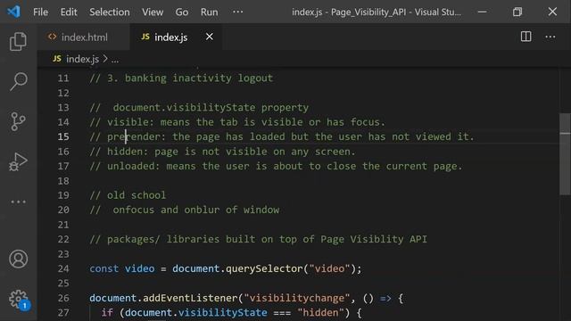Click 'packages/ libraries built on top' comment
Screen dimensions: 571x321
pos(258,240)
